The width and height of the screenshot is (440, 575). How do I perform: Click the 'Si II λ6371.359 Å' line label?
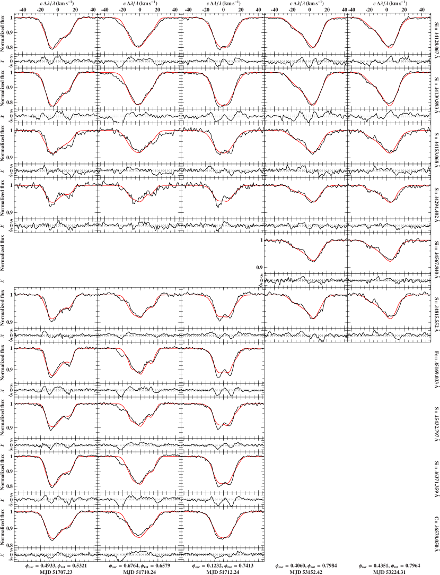(436, 478)
